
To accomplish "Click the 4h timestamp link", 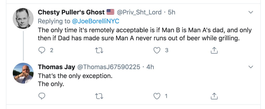I will coord(150,67).
